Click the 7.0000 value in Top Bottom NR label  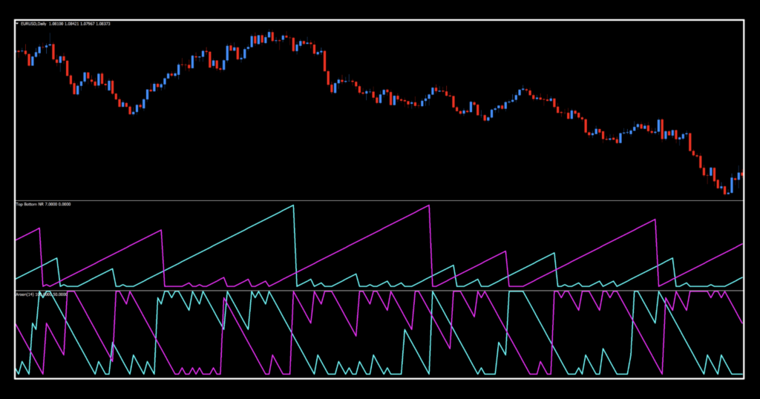click(x=50, y=203)
